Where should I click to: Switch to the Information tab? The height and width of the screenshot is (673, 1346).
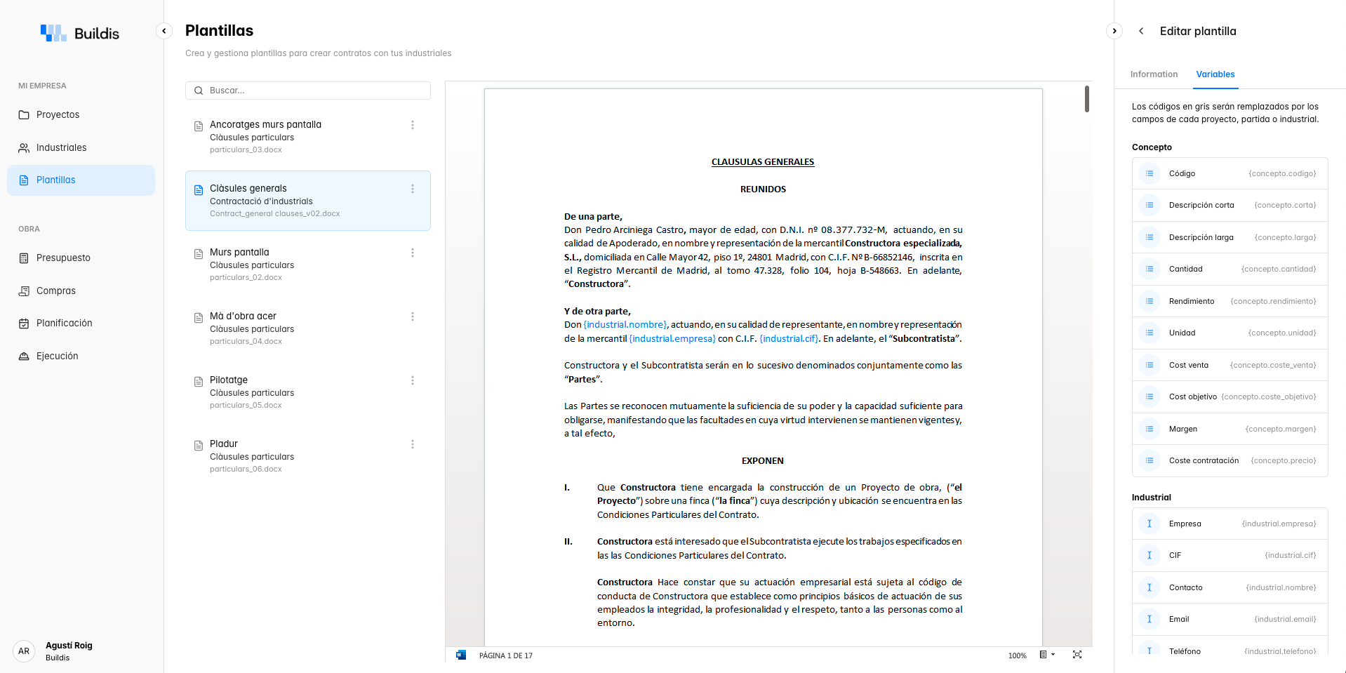[x=1154, y=74]
